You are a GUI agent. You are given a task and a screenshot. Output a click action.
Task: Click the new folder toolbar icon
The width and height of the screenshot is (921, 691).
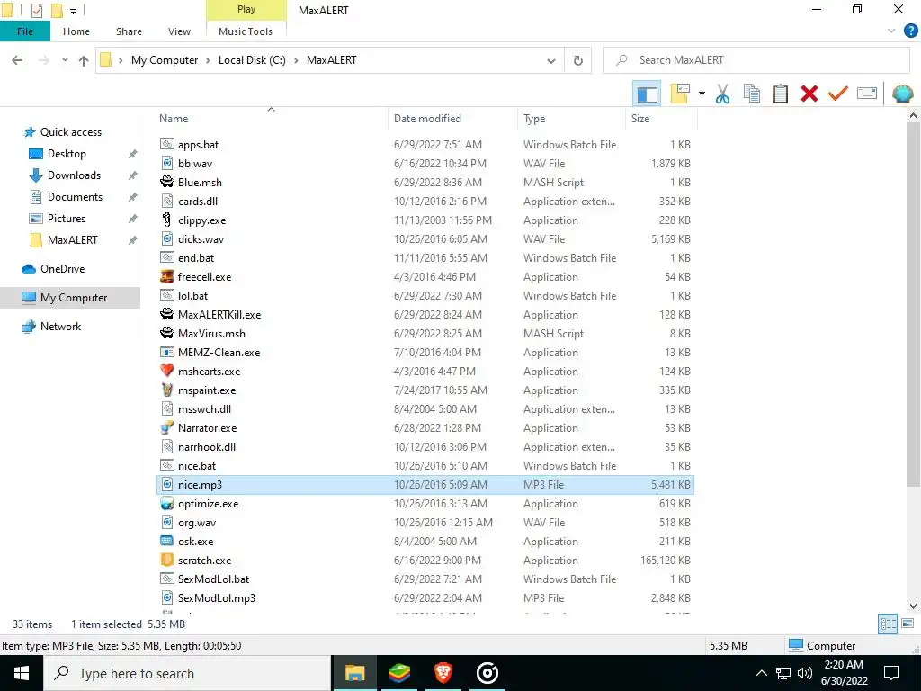point(680,94)
